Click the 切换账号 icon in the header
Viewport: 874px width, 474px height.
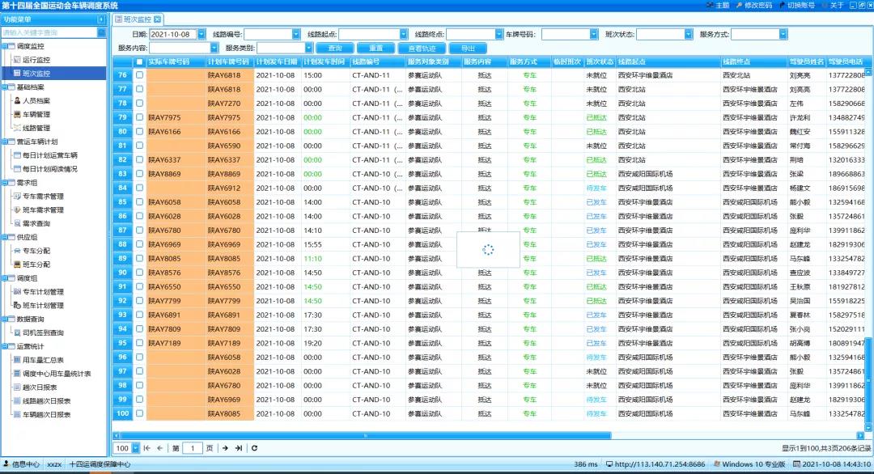pos(781,6)
